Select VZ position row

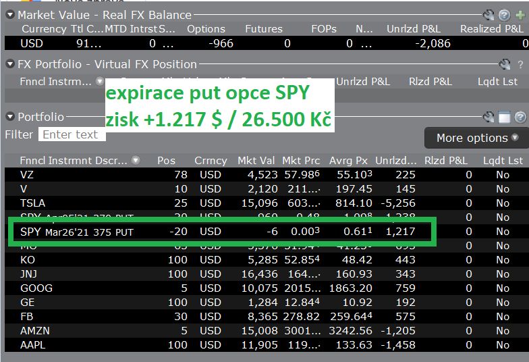click(267, 174)
